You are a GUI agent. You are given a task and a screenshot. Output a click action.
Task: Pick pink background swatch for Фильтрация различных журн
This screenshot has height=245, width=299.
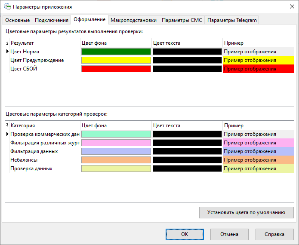tap(116, 143)
